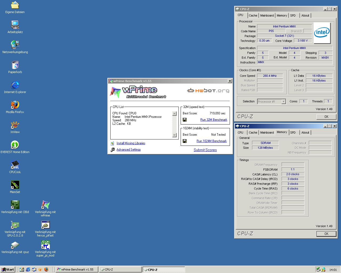Click the CAS# Latency value 2.0 clocks
The image size is (341, 273).
click(293, 174)
